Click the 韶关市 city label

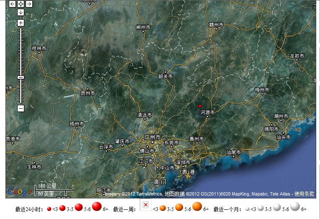[x=165, y=76]
